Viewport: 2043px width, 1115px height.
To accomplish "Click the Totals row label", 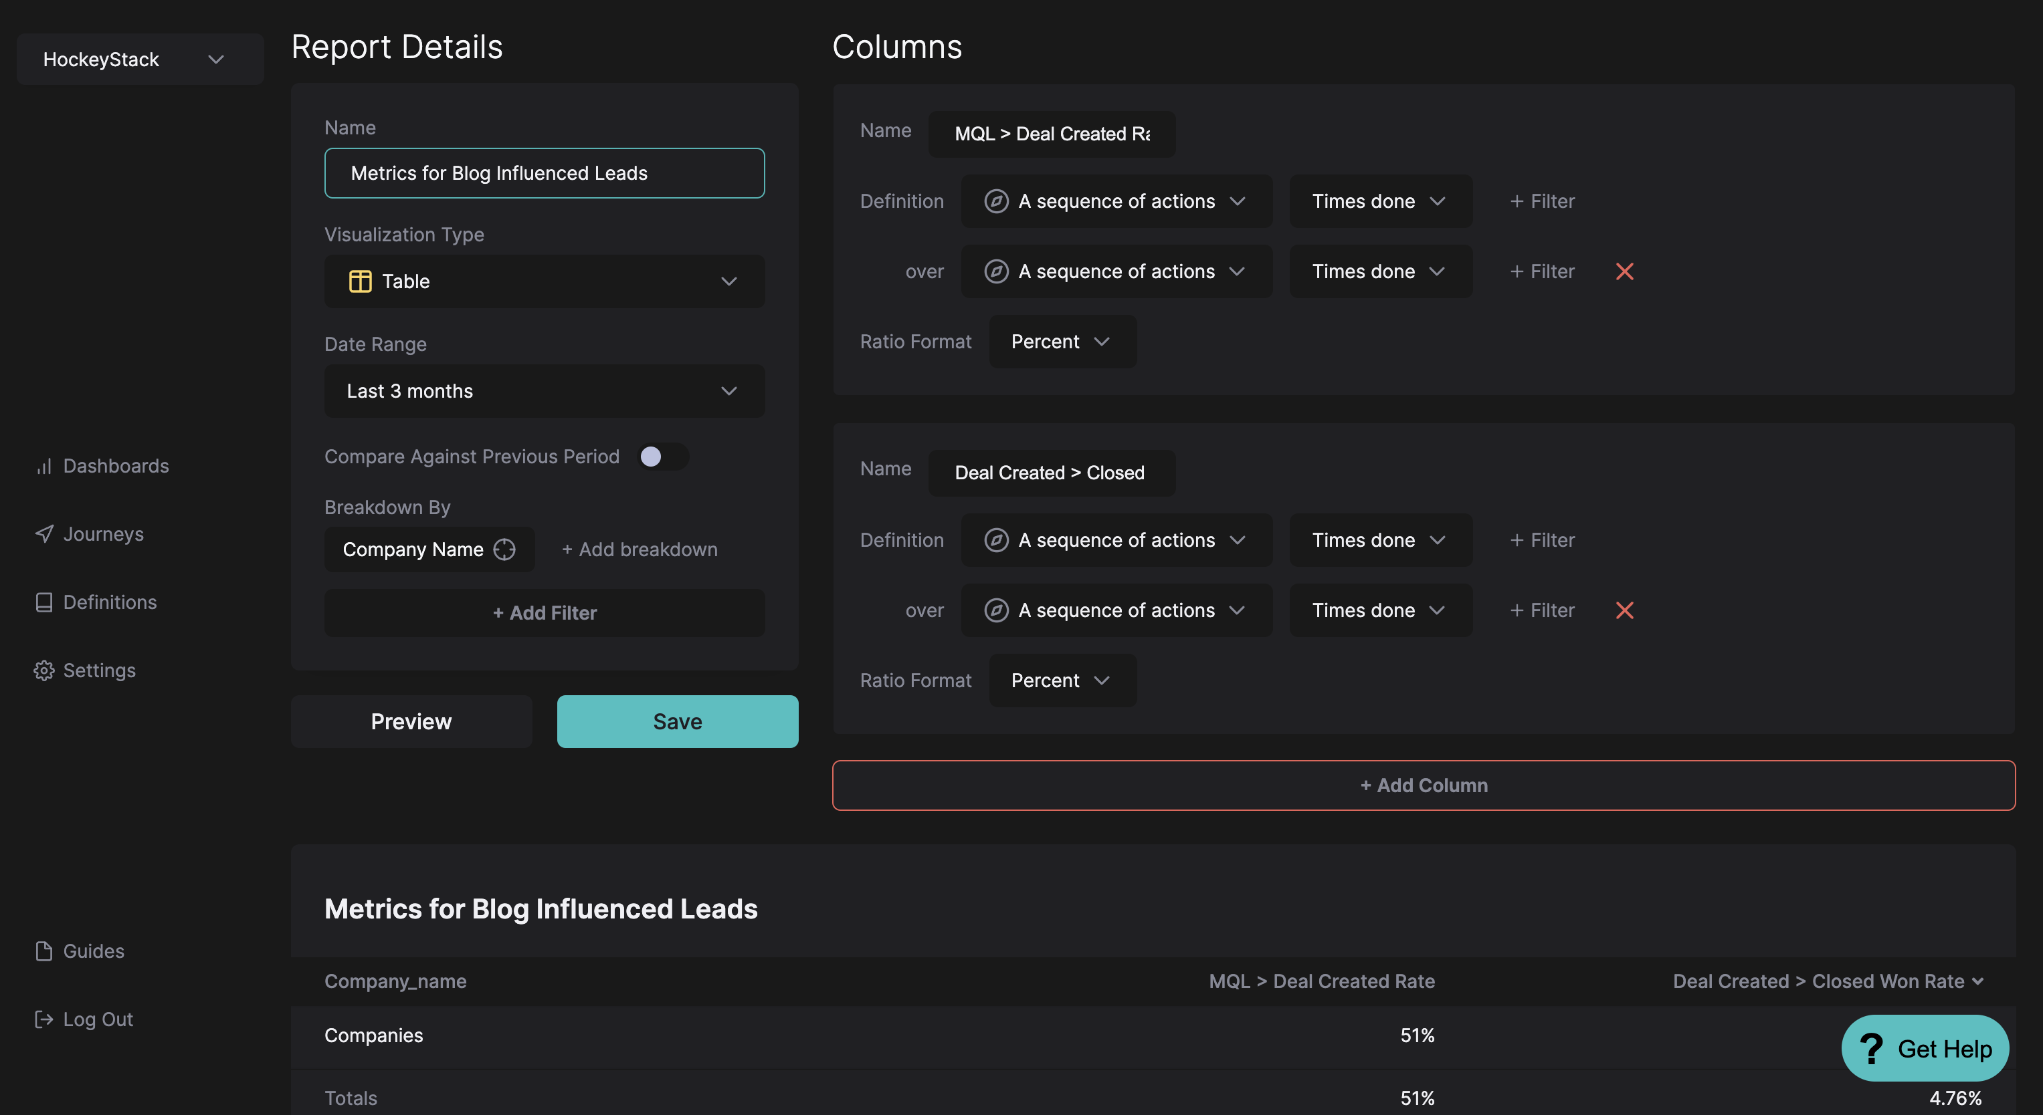I will [351, 1098].
